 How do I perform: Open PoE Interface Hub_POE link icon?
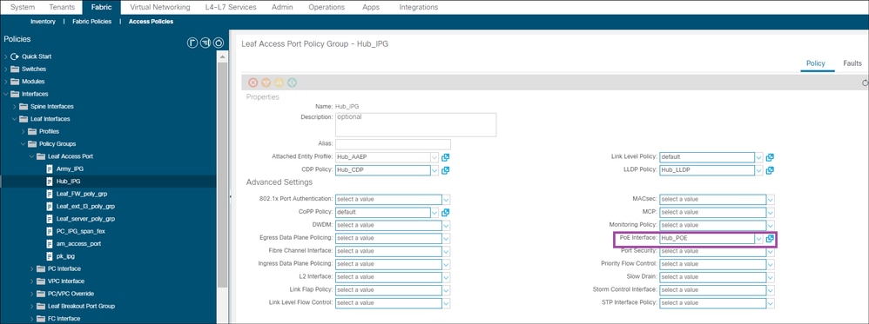point(770,238)
